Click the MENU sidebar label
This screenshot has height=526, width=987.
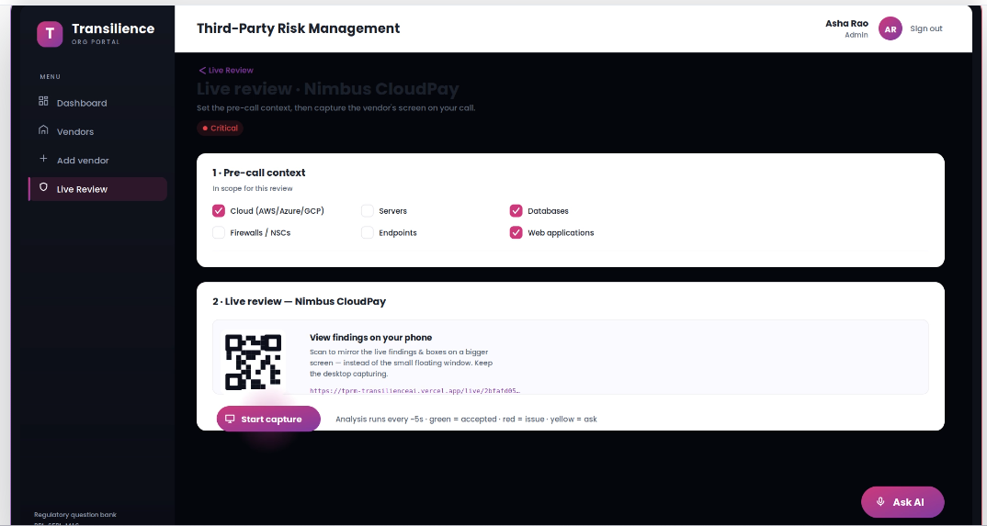pos(51,77)
